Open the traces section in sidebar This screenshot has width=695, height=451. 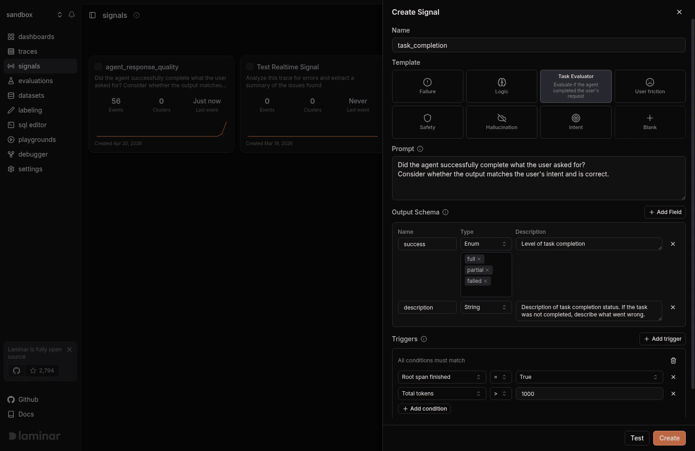(x=28, y=51)
